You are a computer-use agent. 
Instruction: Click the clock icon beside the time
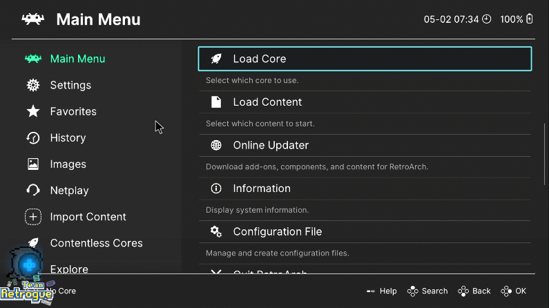point(487,19)
